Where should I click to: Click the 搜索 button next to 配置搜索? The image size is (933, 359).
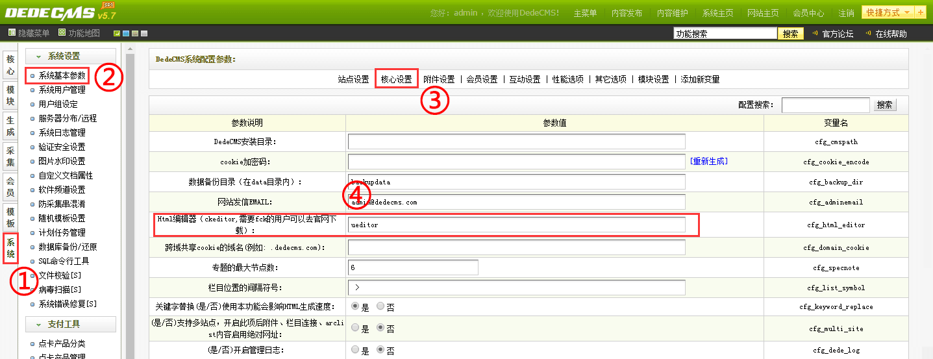click(884, 105)
